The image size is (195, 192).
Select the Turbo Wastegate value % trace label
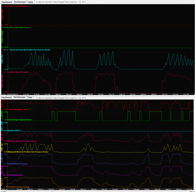tap(19, 110)
